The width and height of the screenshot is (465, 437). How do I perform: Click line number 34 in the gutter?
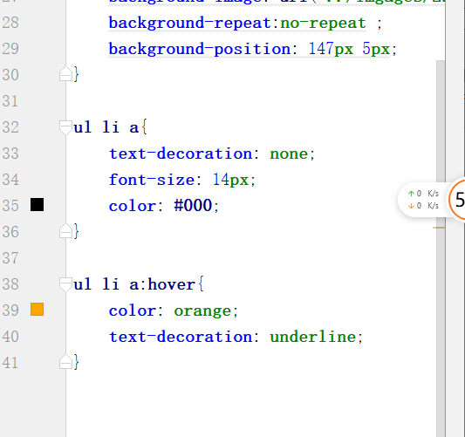click(x=10, y=180)
